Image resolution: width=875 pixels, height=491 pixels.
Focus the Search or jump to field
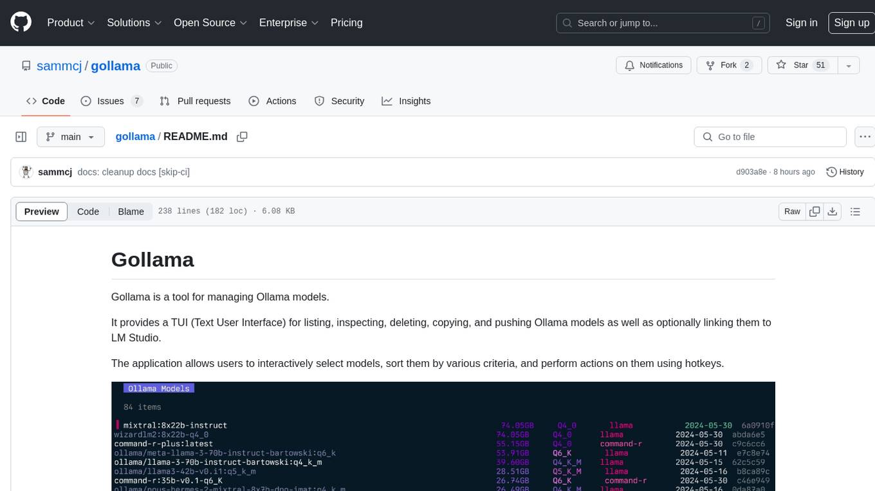(x=663, y=22)
